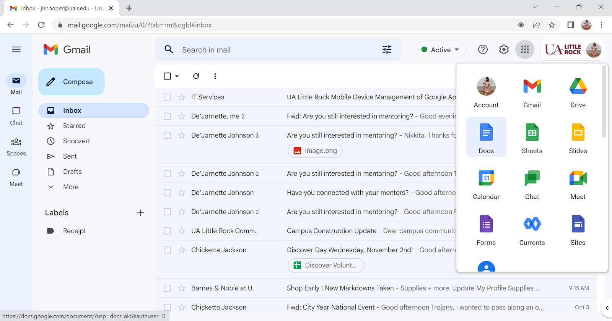Check the De'Jarnette, me email checkbox
This screenshot has width=612, height=321.
coord(167,116)
